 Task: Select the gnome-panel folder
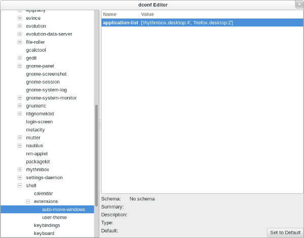coord(40,66)
